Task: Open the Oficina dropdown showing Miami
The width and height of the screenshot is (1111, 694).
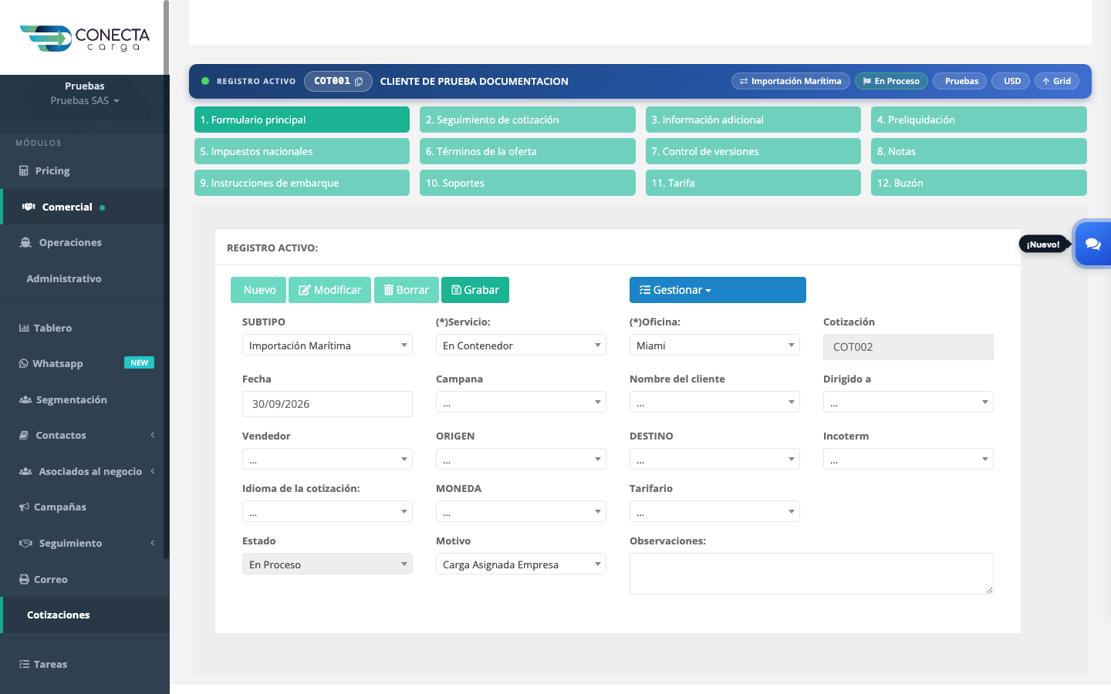Action: pyautogui.click(x=714, y=345)
